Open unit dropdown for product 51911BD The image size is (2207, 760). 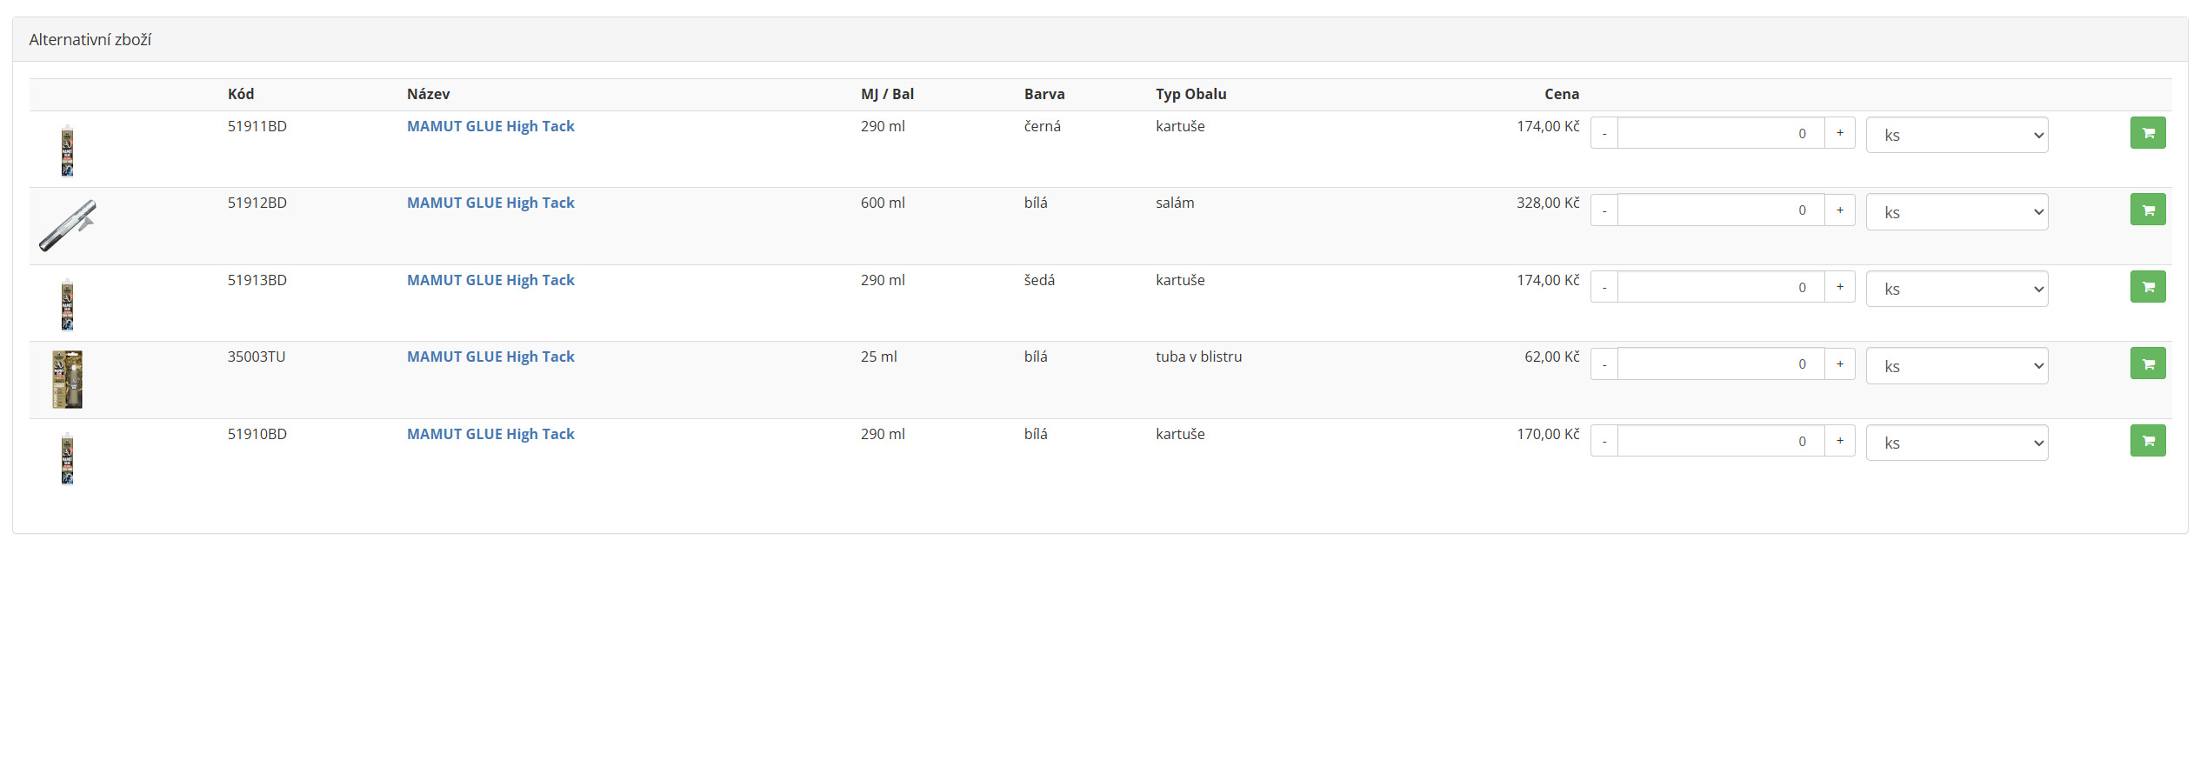coord(1957,135)
